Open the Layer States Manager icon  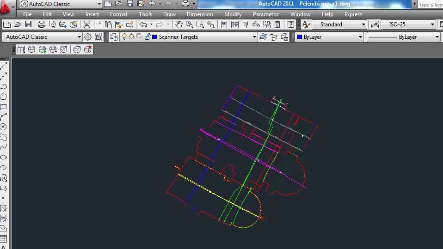pyautogui.click(x=284, y=37)
